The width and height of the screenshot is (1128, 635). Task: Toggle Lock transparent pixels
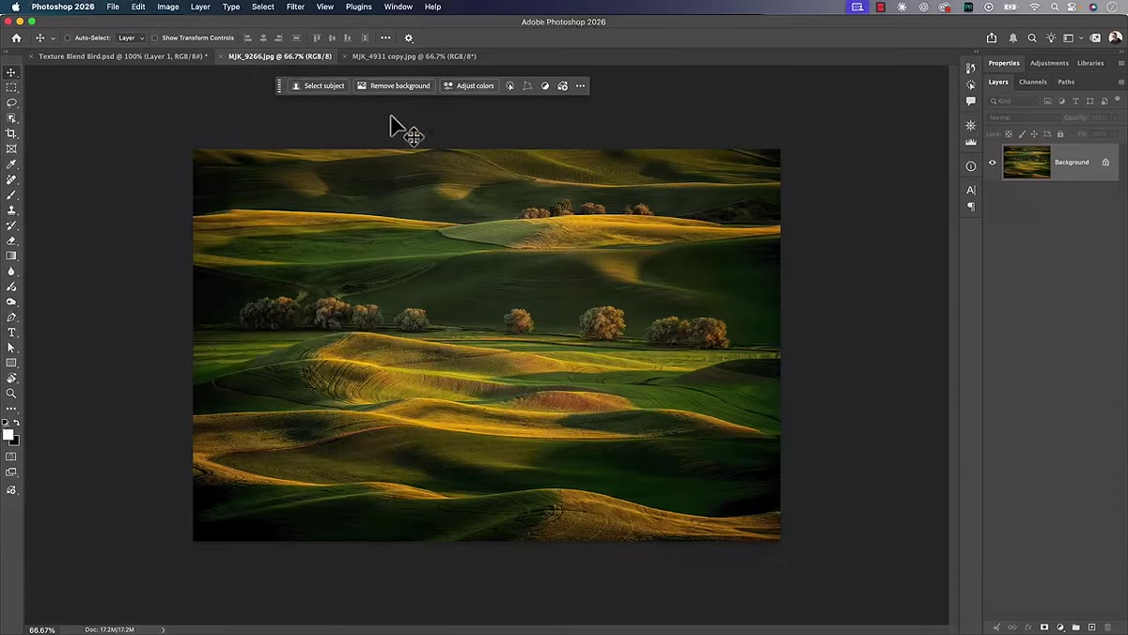(1010, 134)
